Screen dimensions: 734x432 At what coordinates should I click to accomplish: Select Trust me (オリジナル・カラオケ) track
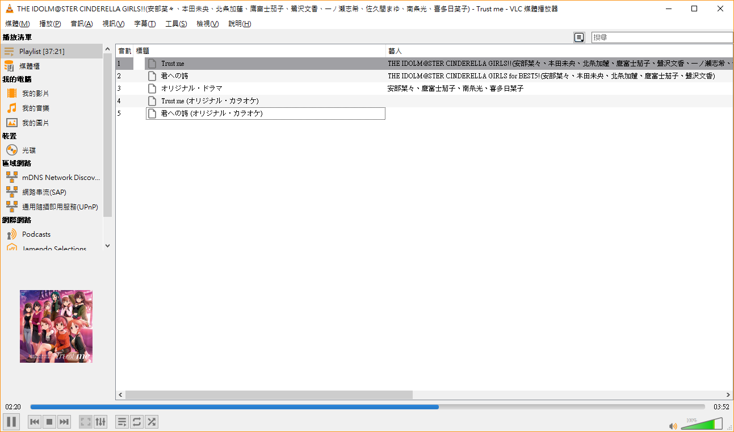pos(425,101)
